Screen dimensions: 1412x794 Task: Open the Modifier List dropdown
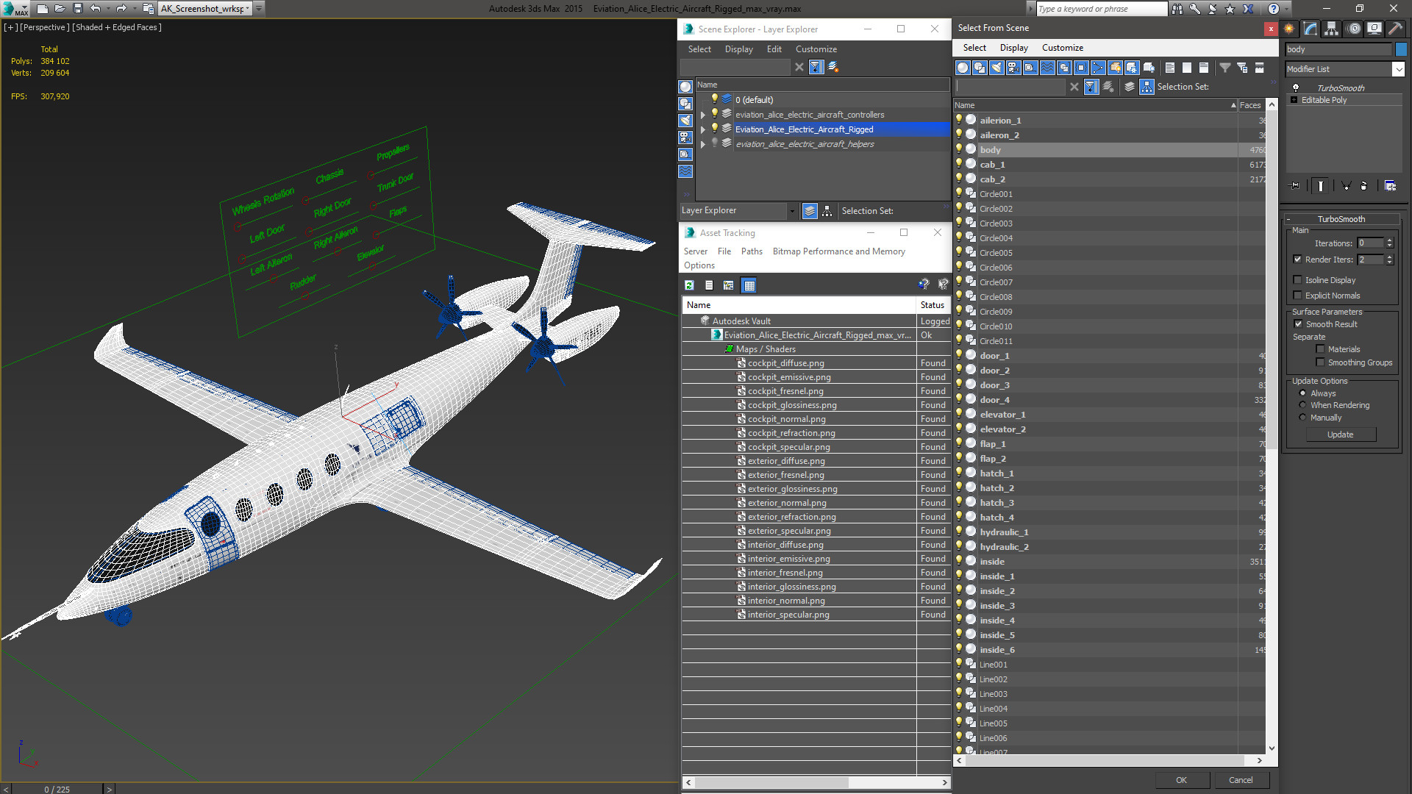click(x=1398, y=69)
